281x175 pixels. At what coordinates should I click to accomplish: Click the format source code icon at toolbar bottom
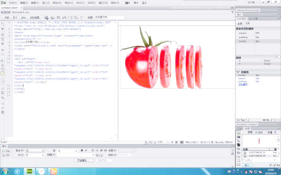click(3, 112)
